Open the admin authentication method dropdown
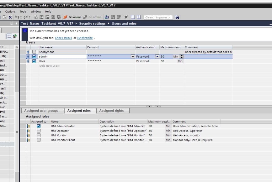 point(157,56)
